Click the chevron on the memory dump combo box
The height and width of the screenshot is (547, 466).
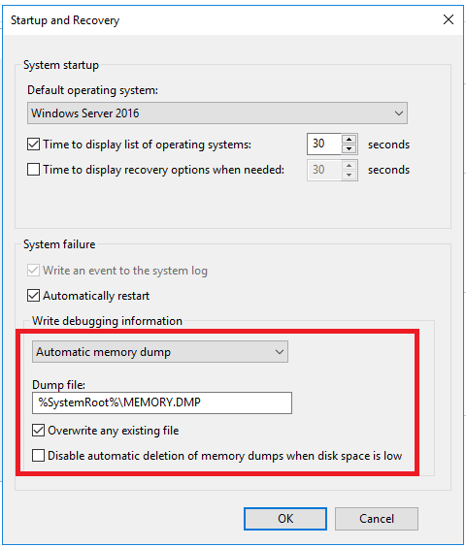(x=279, y=352)
